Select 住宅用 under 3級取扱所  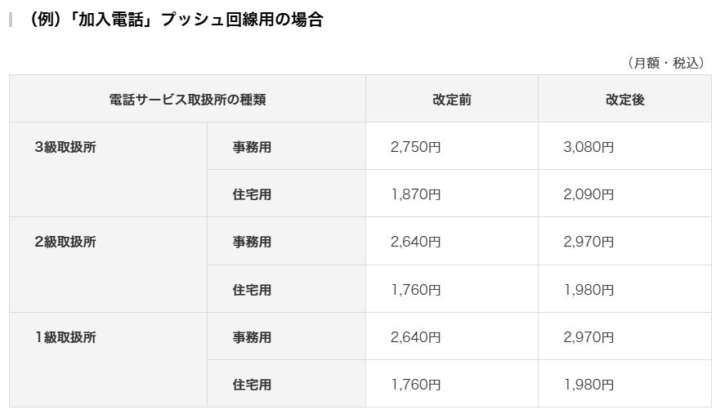(252, 194)
